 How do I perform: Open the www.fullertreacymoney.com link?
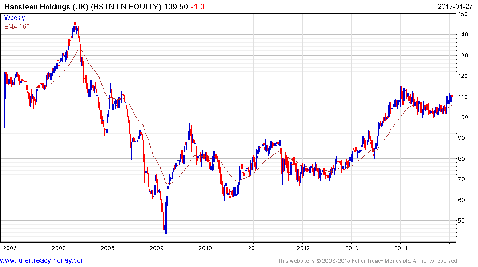click(43, 260)
